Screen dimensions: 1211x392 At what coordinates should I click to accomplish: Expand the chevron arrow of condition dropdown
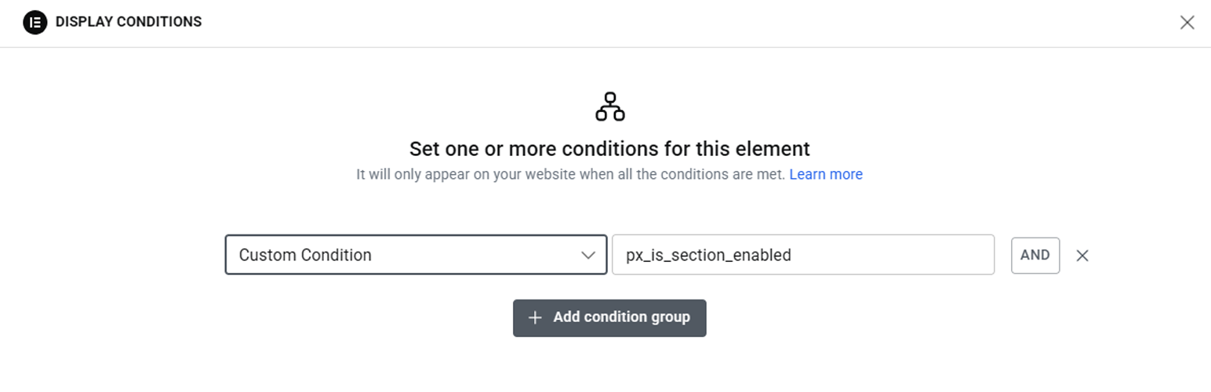coord(587,256)
